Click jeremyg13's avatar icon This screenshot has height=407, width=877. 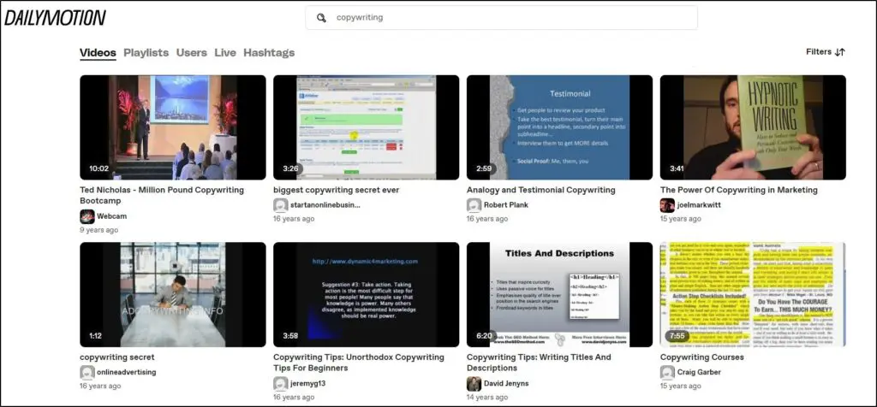281,383
